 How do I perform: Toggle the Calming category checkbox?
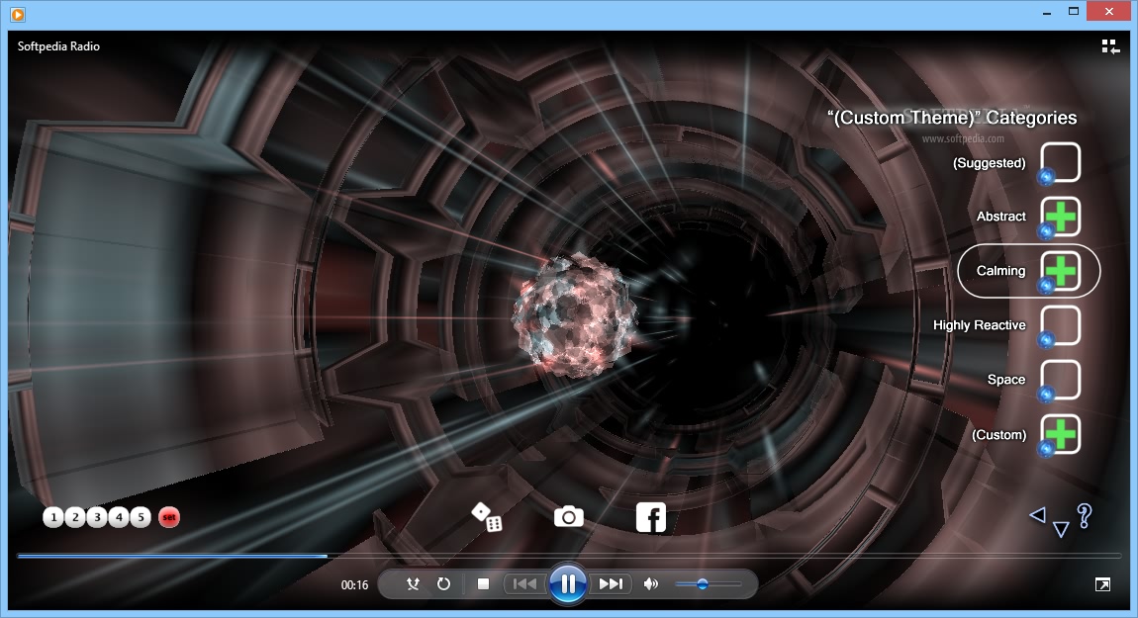point(1061,271)
